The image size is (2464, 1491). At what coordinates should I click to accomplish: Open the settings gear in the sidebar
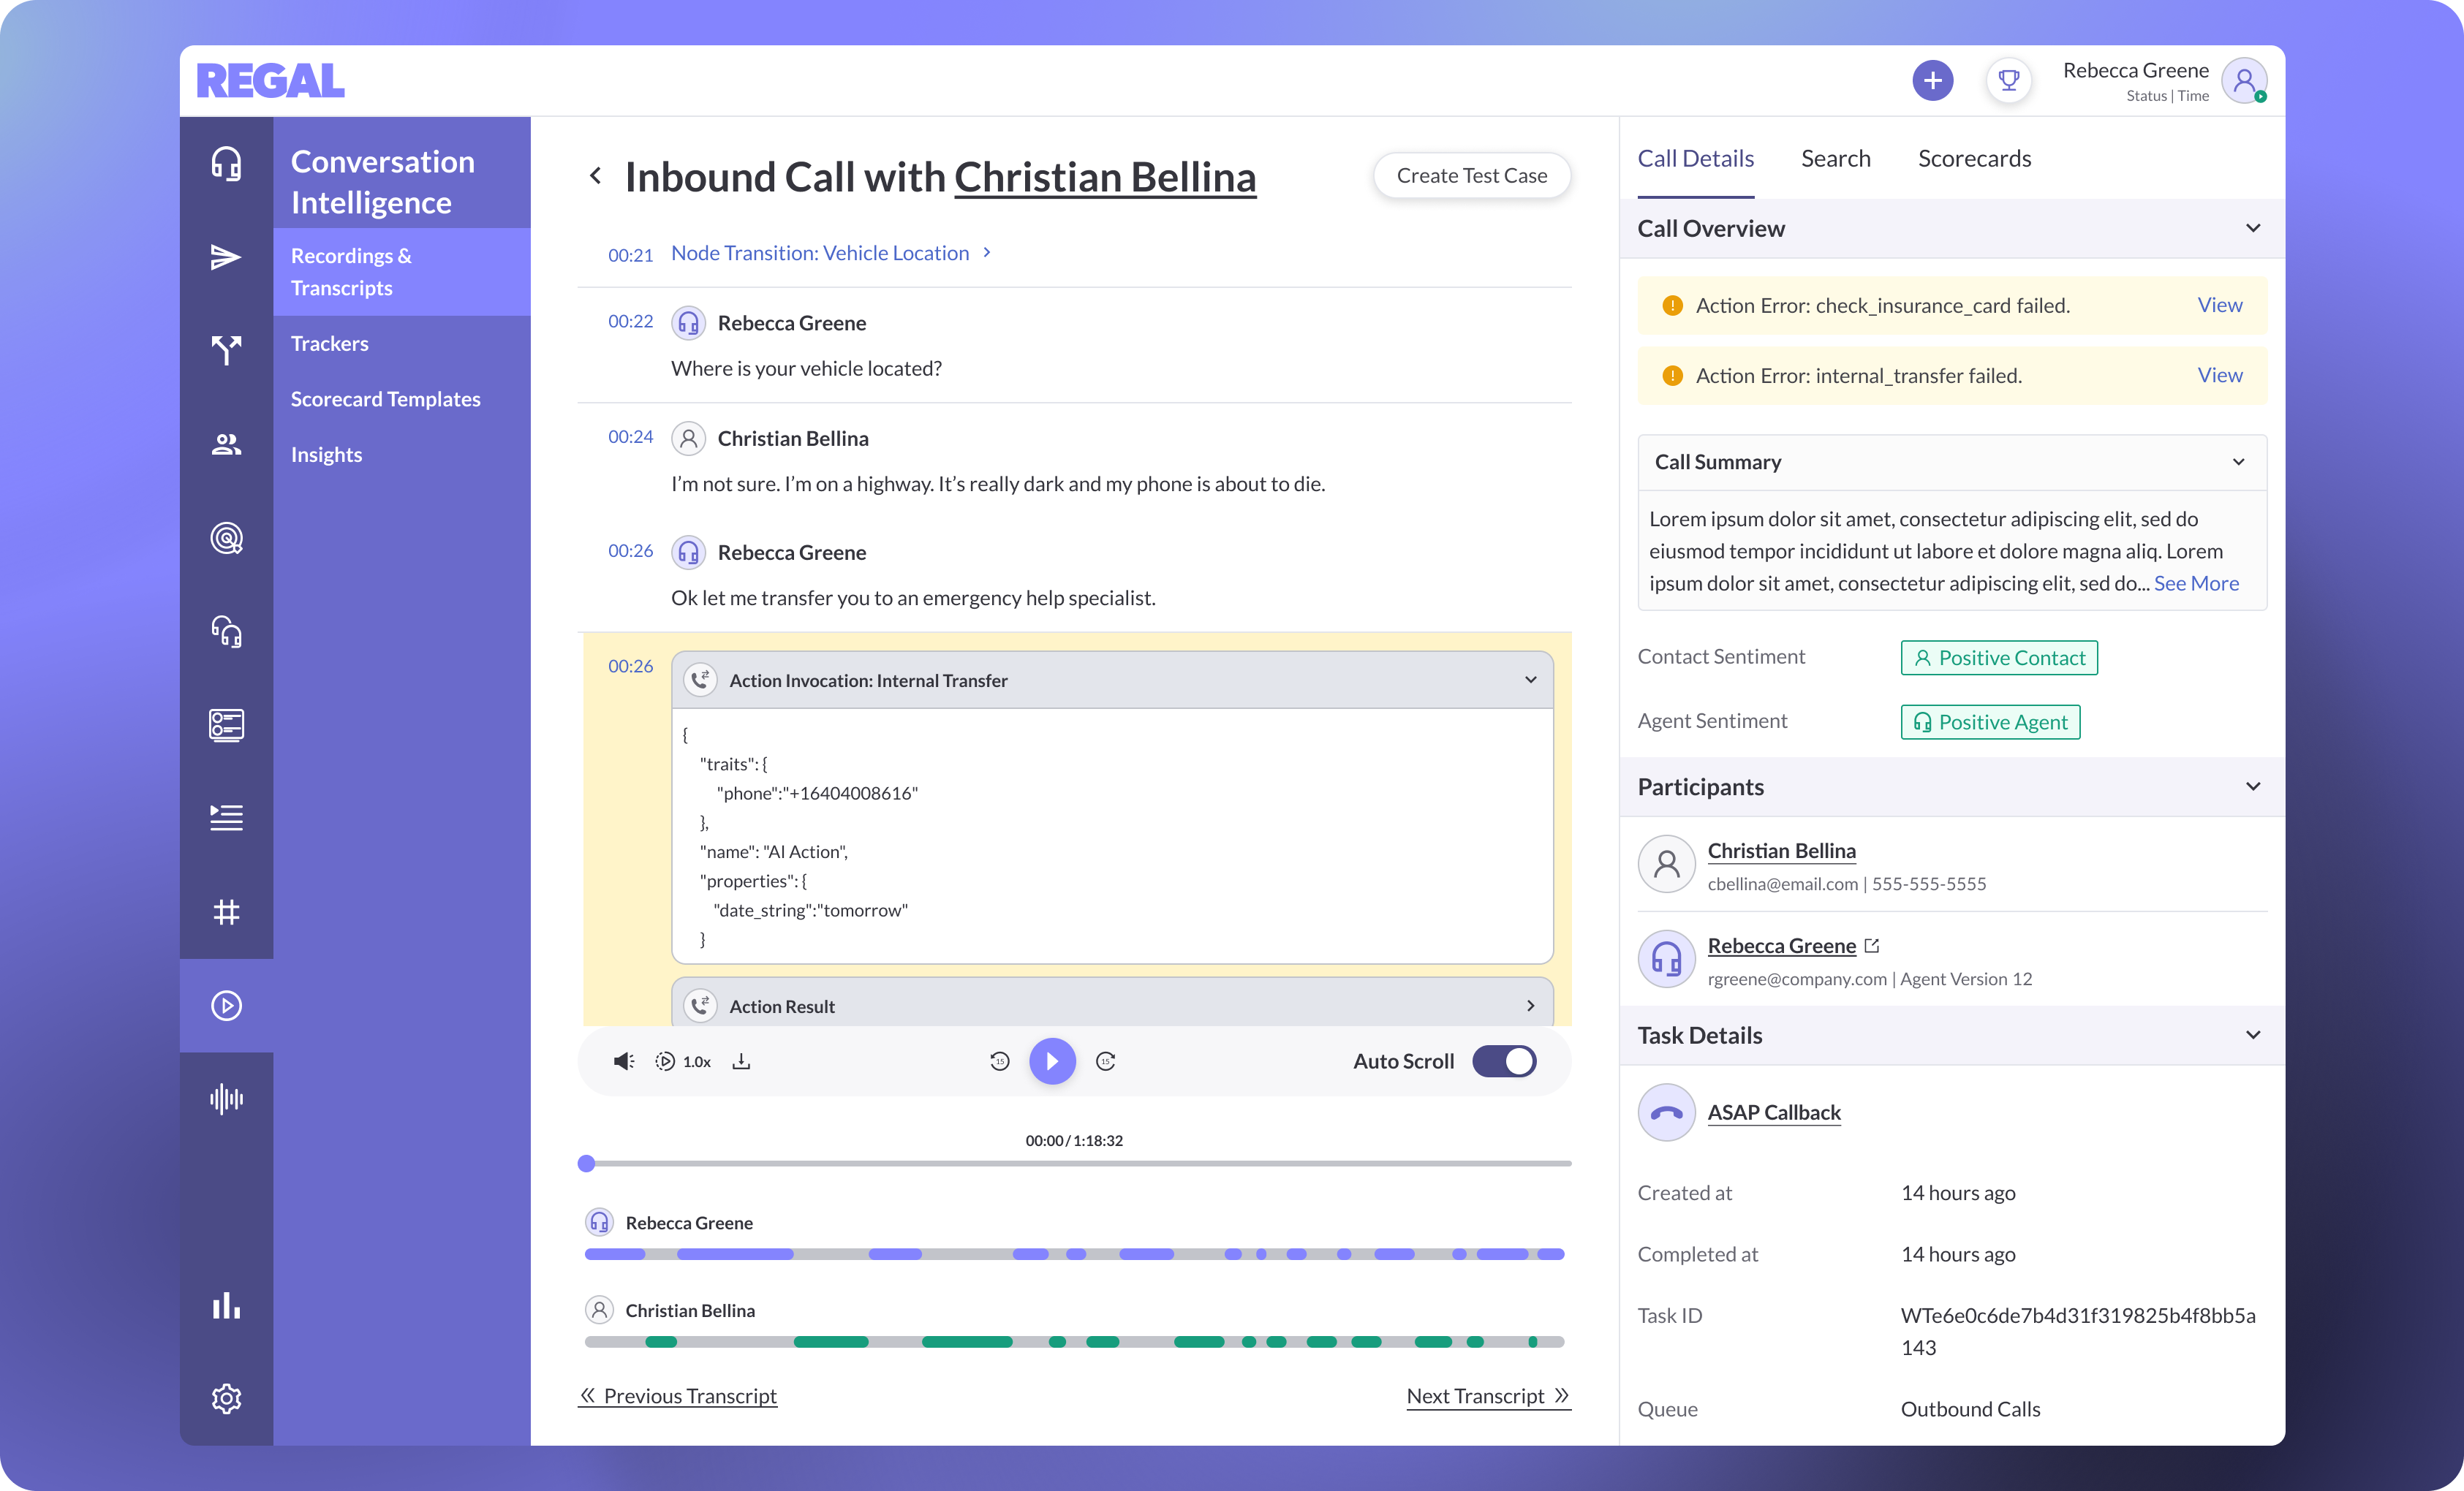coord(226,1398)
